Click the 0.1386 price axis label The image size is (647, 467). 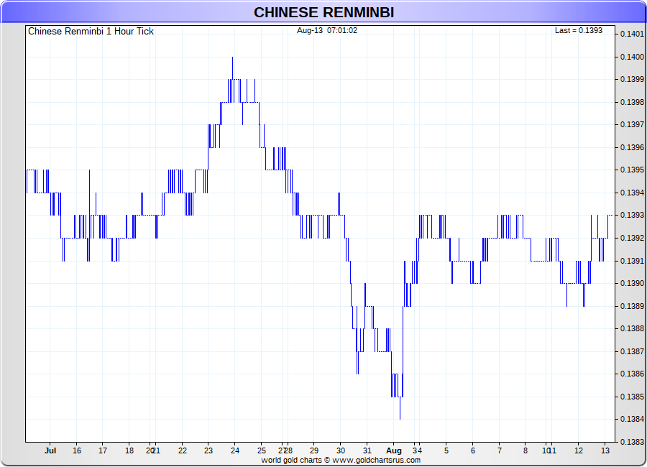[x=632, y=374]
